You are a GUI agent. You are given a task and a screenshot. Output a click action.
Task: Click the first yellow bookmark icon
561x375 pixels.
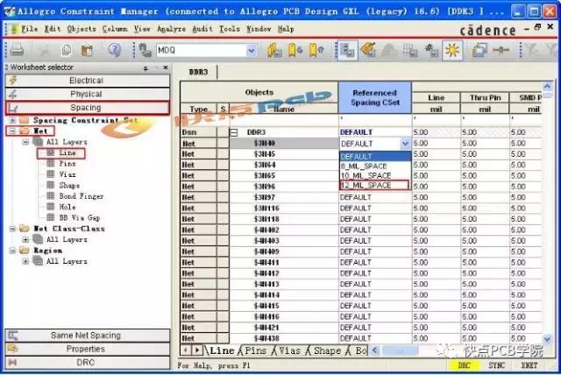click(274, 50)
